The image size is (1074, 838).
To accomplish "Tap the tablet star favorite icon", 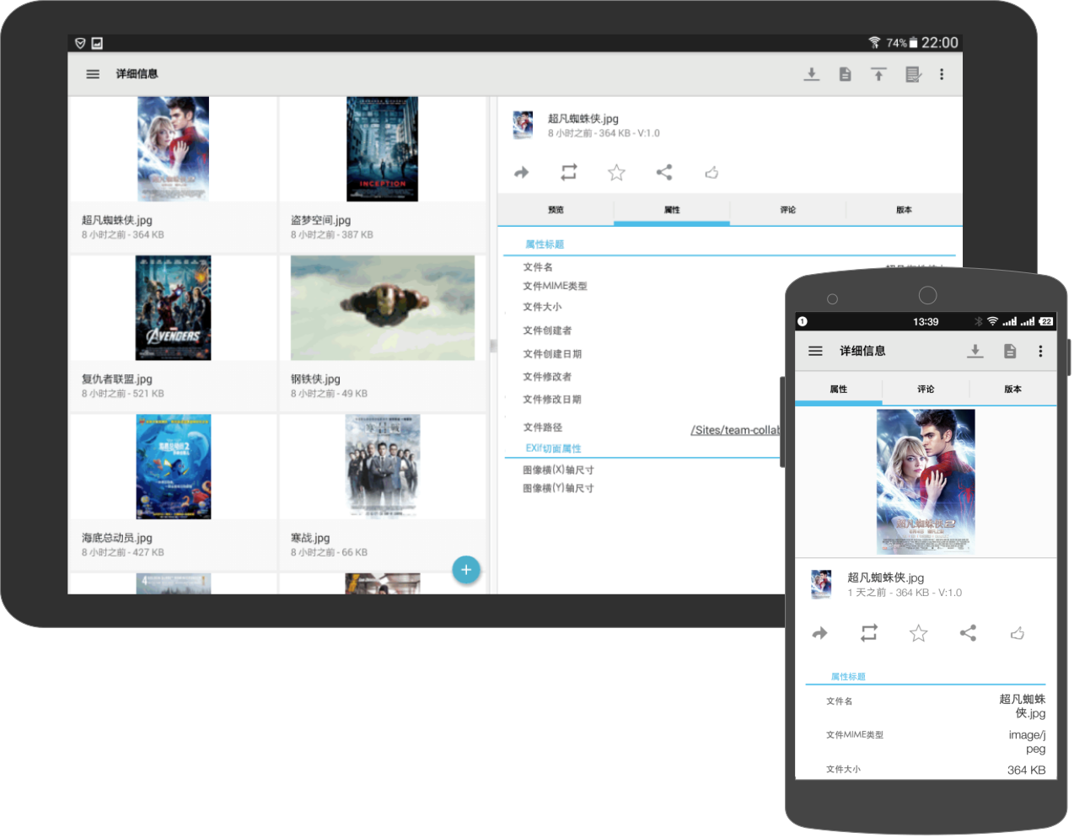I will (616, 172).
